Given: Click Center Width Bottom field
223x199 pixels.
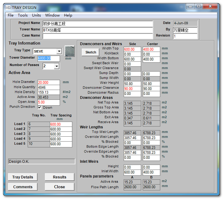Looking at the screenshot, I should [151, 59].
